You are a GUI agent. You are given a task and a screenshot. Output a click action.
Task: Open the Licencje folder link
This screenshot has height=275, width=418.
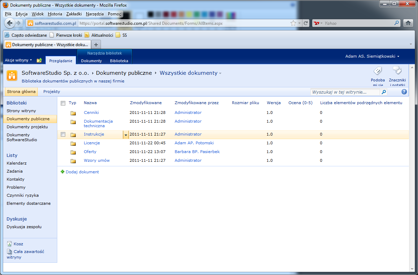[92, 143]
